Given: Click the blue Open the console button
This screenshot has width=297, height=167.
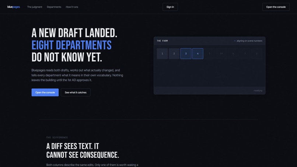Looking at the screenshot, I should click(45, 92).
